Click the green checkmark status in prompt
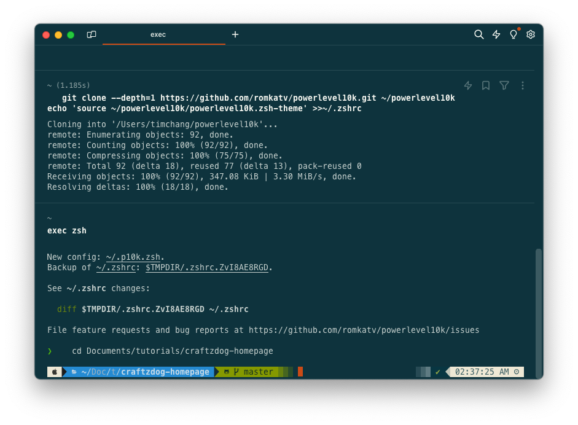 click(437, 372)
